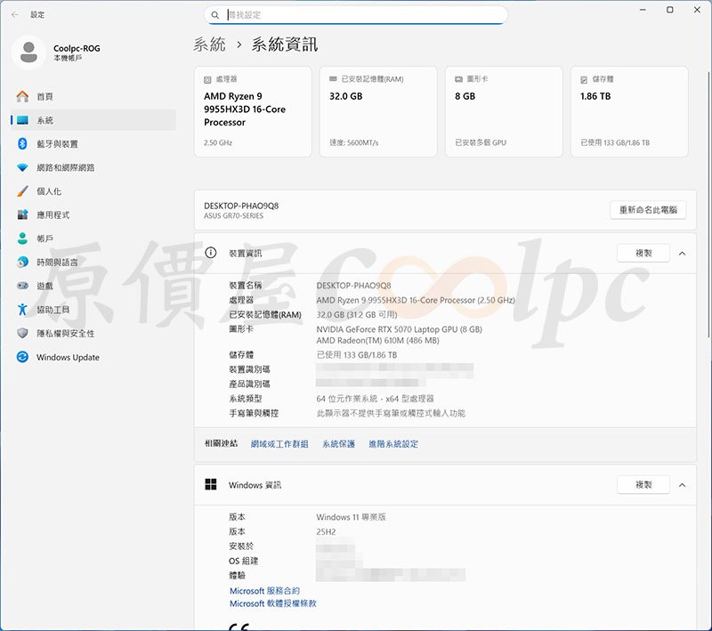Screen dimensions: 712x631
Task: Click the 應用程式 apps icon
Action: 22,215
